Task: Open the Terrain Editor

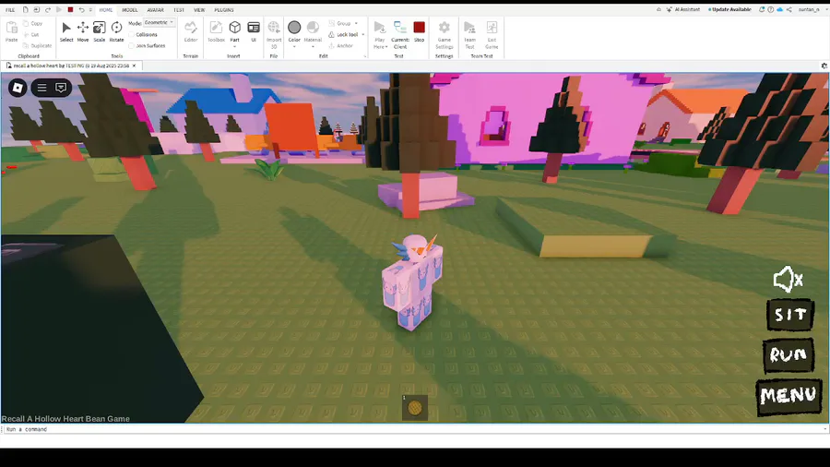Action: 191,31
